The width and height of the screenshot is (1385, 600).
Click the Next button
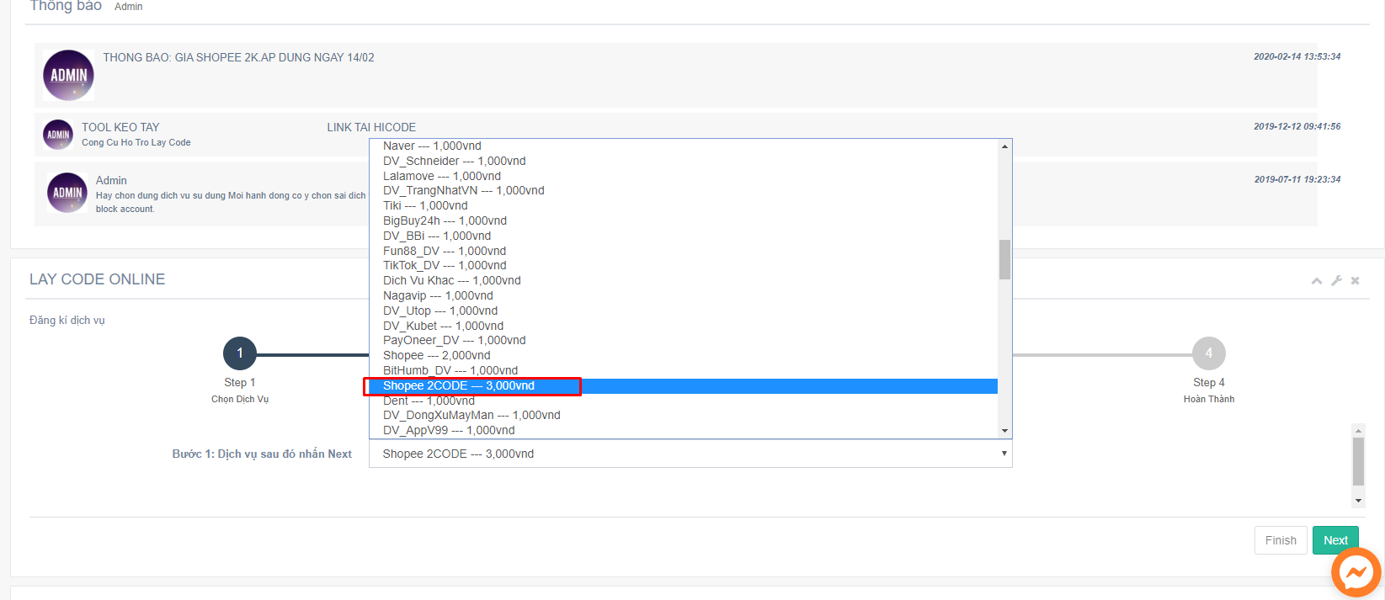(x=1335, y=540)
